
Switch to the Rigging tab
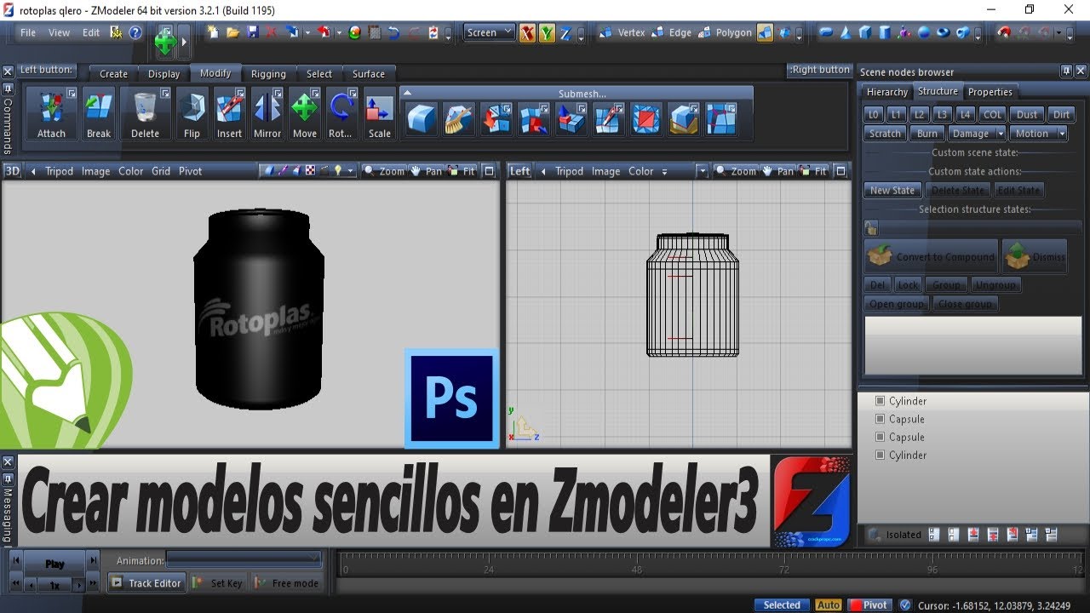tap(268, 74)
